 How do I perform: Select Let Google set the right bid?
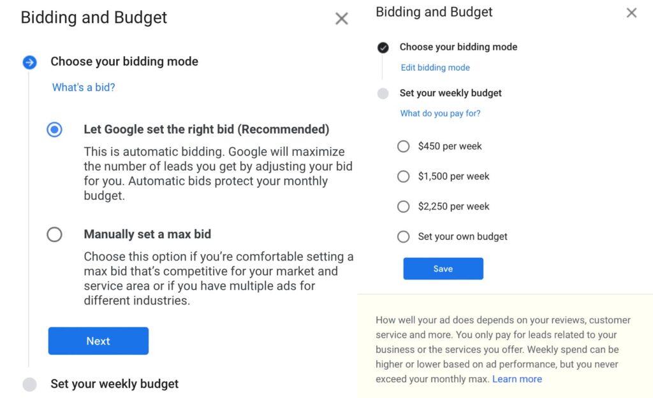[x=55, y=129]
